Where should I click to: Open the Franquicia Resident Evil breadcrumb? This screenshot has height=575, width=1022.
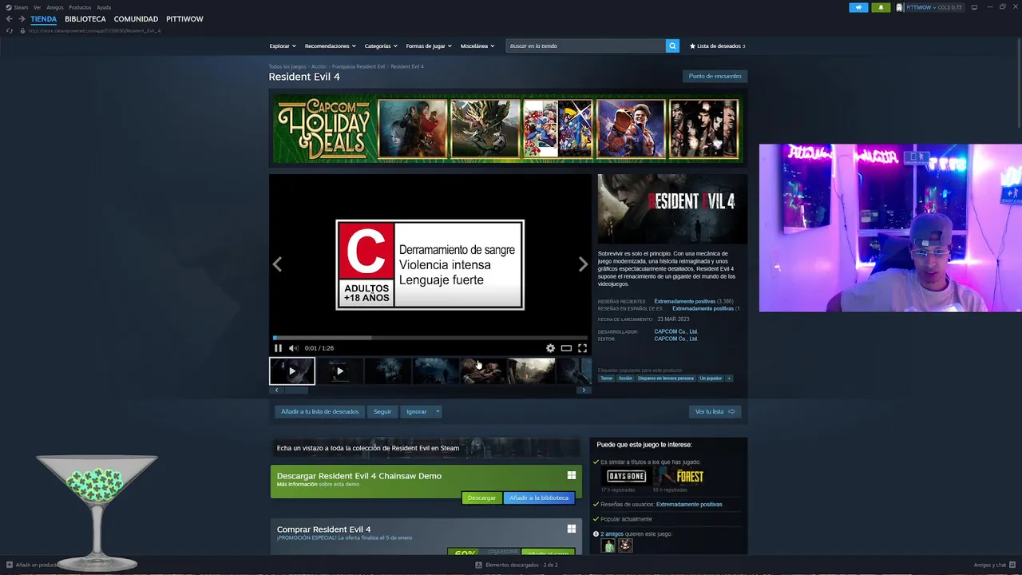358,67
